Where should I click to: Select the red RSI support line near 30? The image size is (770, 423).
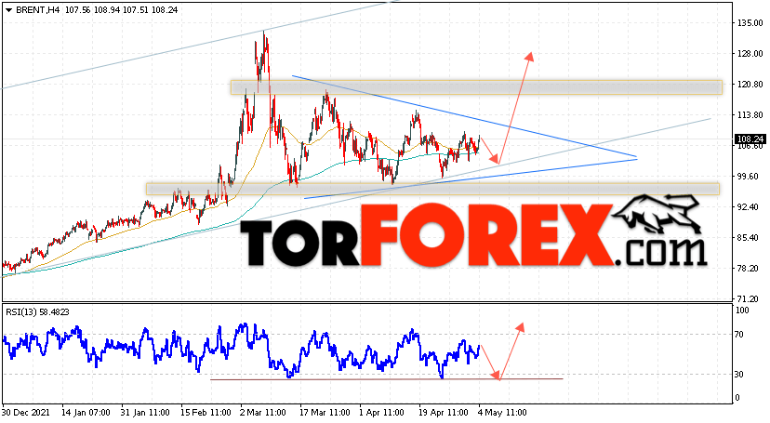pos(387,378)
